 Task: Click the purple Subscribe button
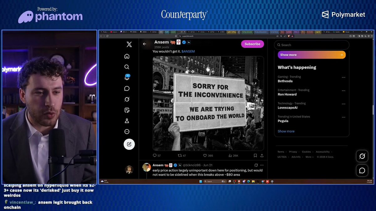tap(252, 44)
